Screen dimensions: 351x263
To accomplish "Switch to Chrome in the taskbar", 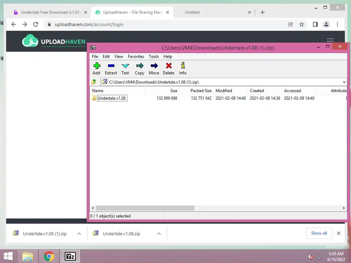I will pos(49,256).
